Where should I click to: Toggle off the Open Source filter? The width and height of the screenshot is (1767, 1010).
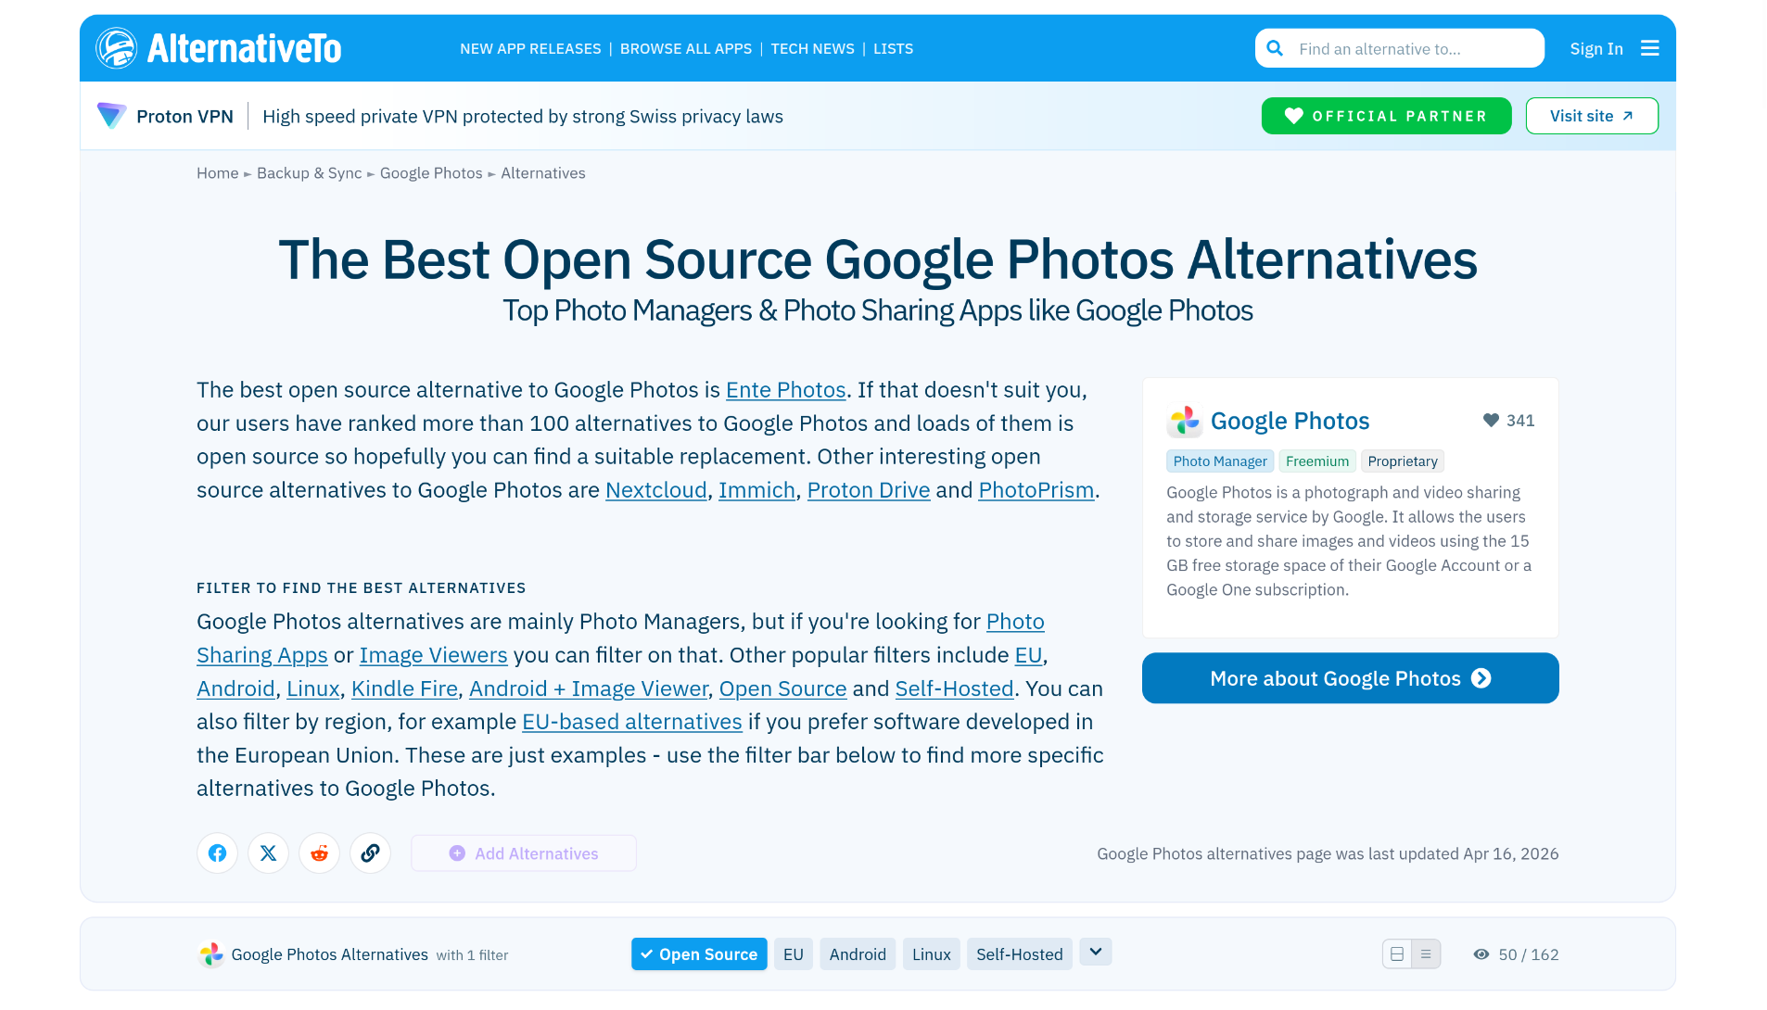(699, 954)
